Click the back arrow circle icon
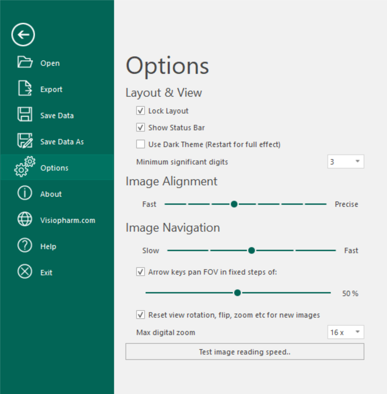This screenshot has height=394, width=387. tap(23, 35)
